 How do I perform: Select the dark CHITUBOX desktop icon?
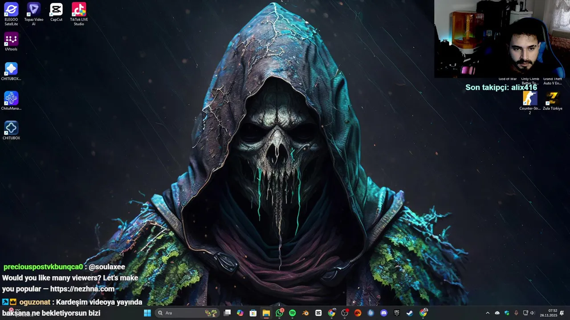(11, 131)
